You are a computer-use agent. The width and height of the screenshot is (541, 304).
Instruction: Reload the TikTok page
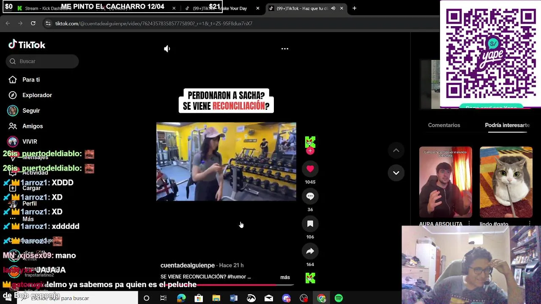click(33, 23)
